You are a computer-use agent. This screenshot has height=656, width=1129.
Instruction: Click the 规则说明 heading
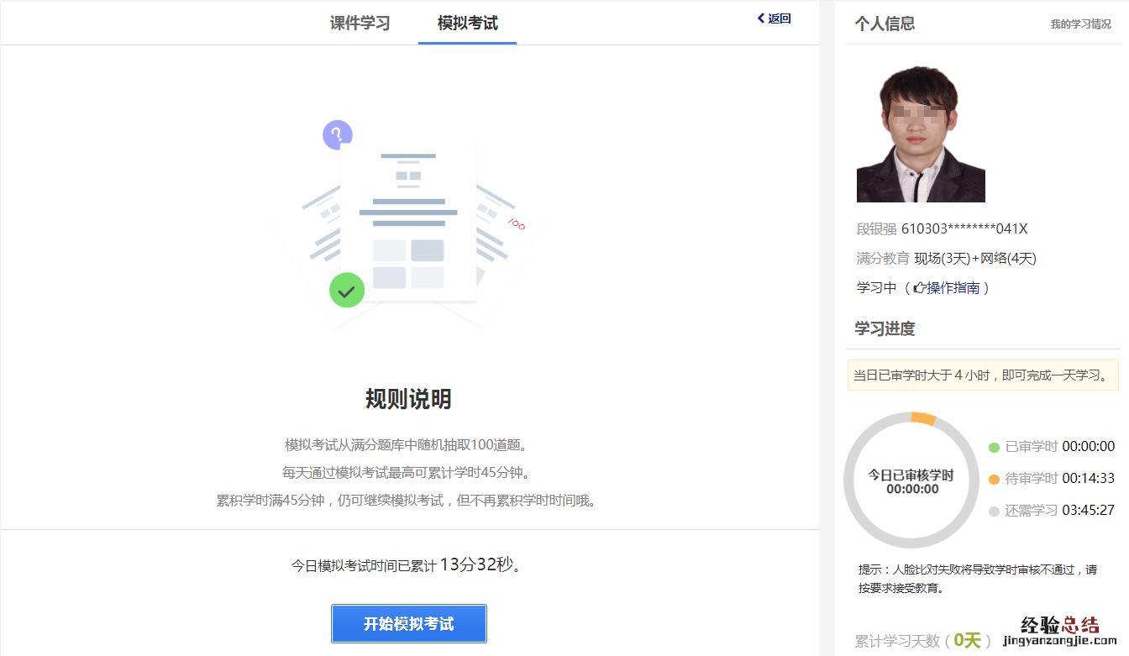(x=408, y=399)
